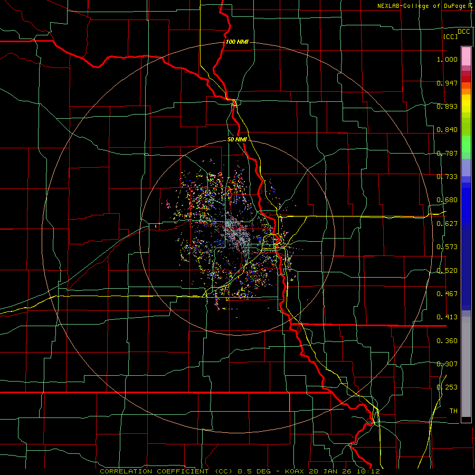This screenshot has width=475, height=475.
Task: Pick the gray color bar segment
Action: point(466,367)
